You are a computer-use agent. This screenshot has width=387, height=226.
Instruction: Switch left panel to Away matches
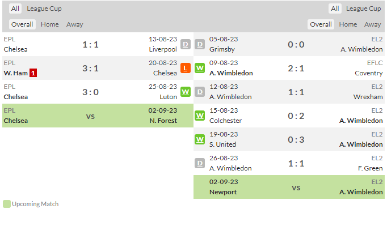(x=75, y=24)
